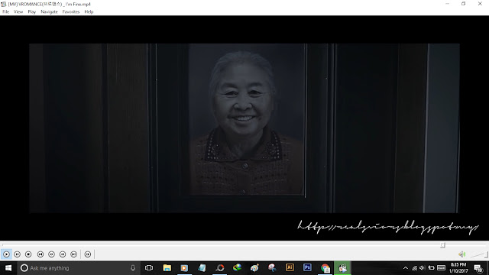This screenshot has height=275, width=489.
Task: Open the Windows Start menu
Action: 8,268
